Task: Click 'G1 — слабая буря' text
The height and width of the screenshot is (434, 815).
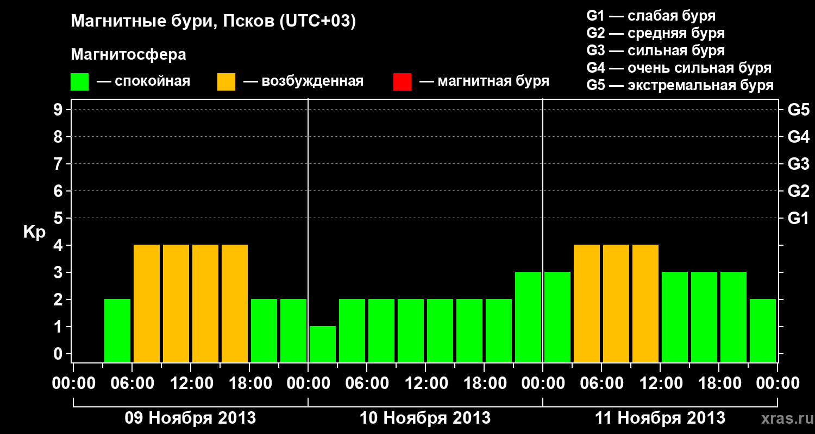Action: [651, 16]
